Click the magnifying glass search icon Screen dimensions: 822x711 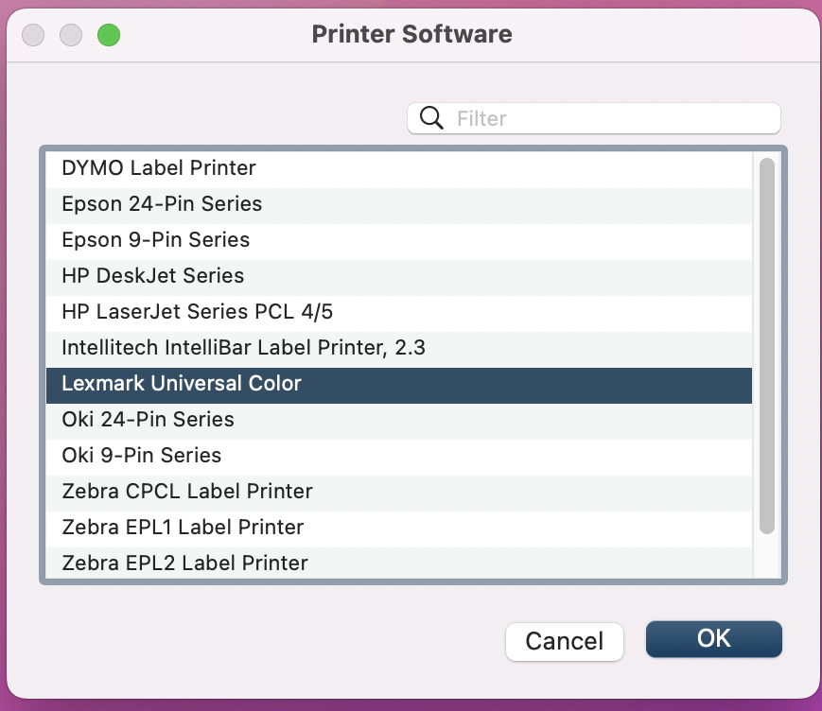(x=431, y=118)
